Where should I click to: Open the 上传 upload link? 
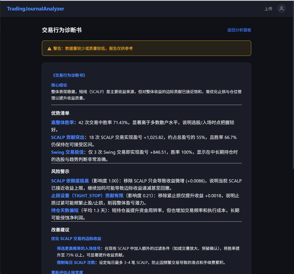coord(268,9)
